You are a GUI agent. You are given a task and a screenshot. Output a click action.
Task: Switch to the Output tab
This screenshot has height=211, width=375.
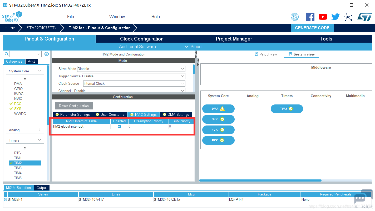42,188
